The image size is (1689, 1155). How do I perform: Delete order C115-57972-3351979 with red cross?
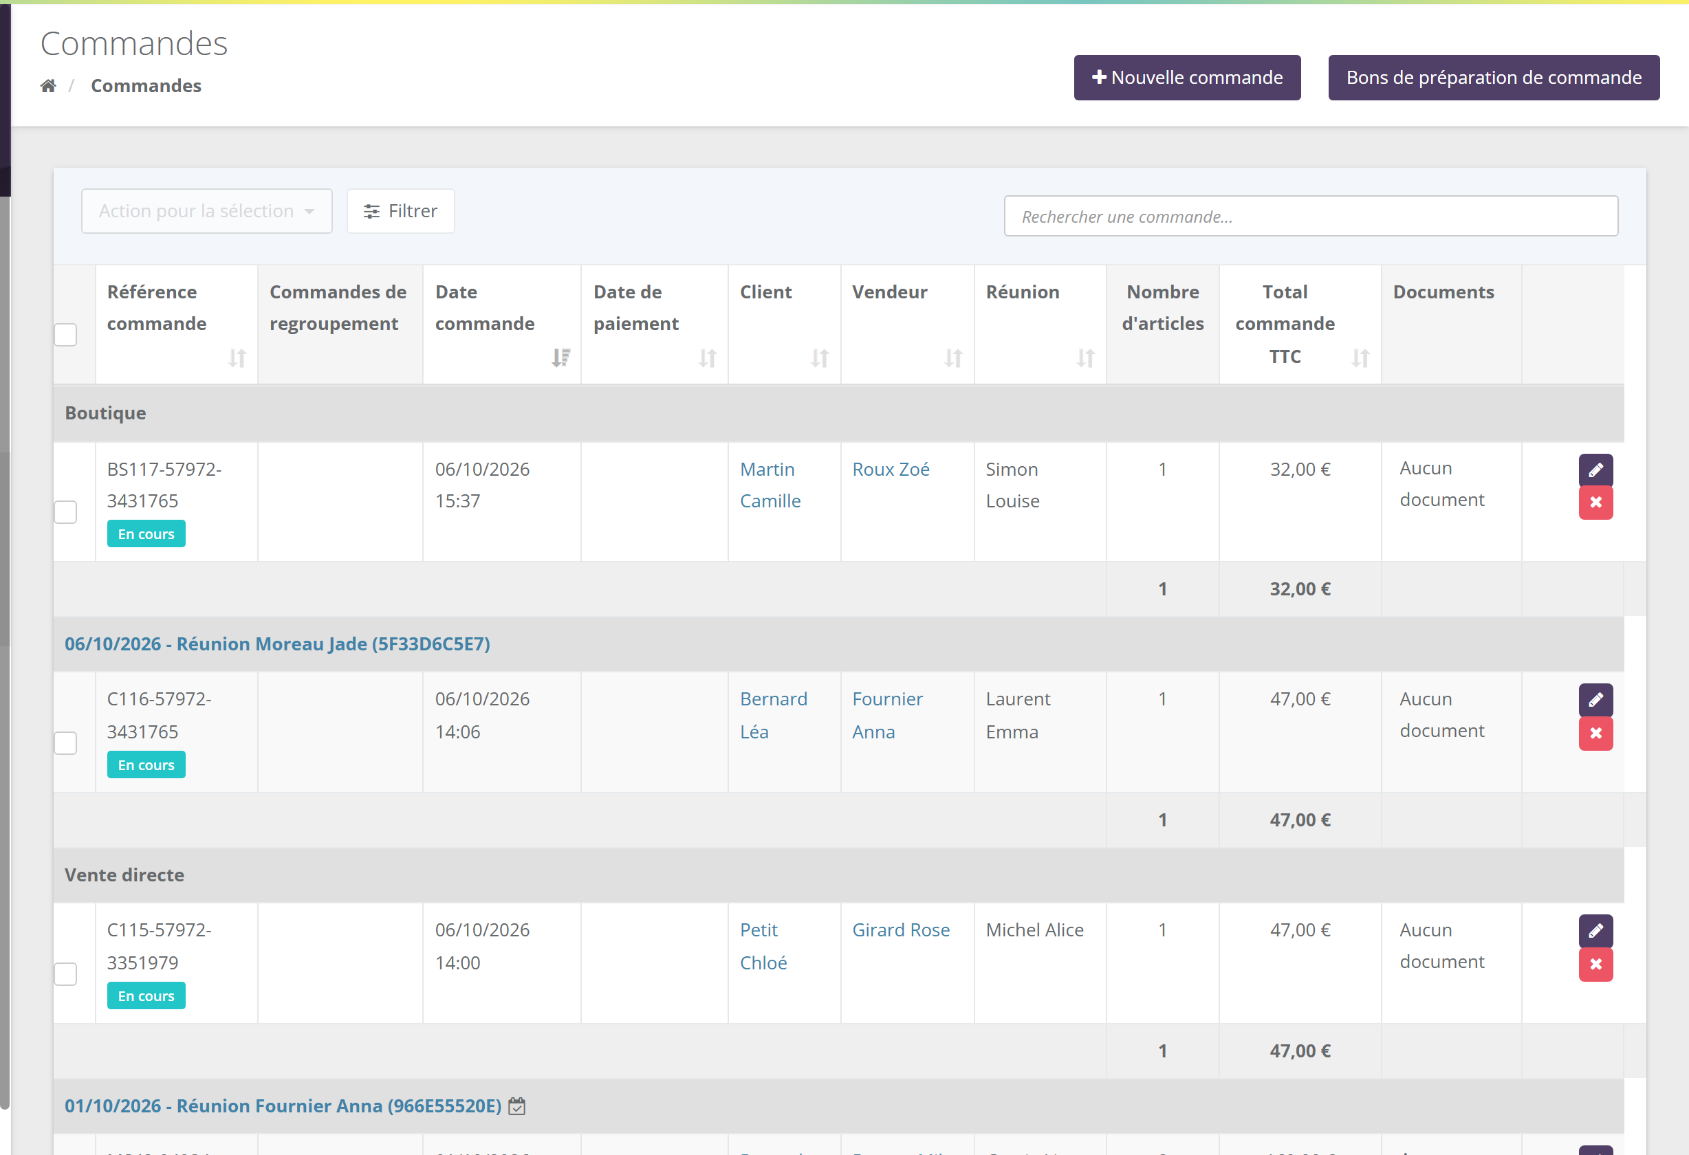click(1595, 964)
